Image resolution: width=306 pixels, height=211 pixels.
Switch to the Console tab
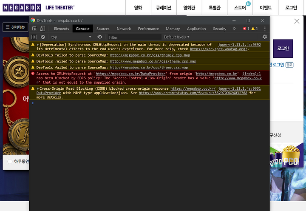(x=82, y=29)
